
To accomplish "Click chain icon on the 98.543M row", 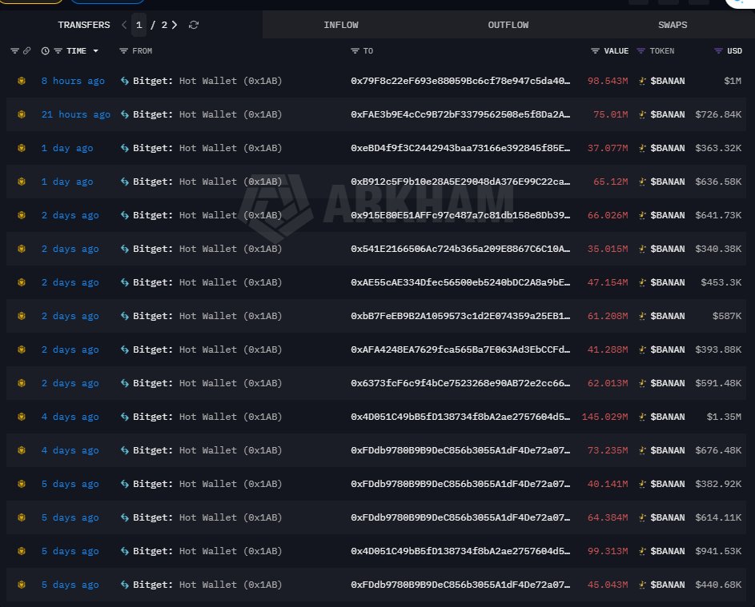I will point(21,81).
